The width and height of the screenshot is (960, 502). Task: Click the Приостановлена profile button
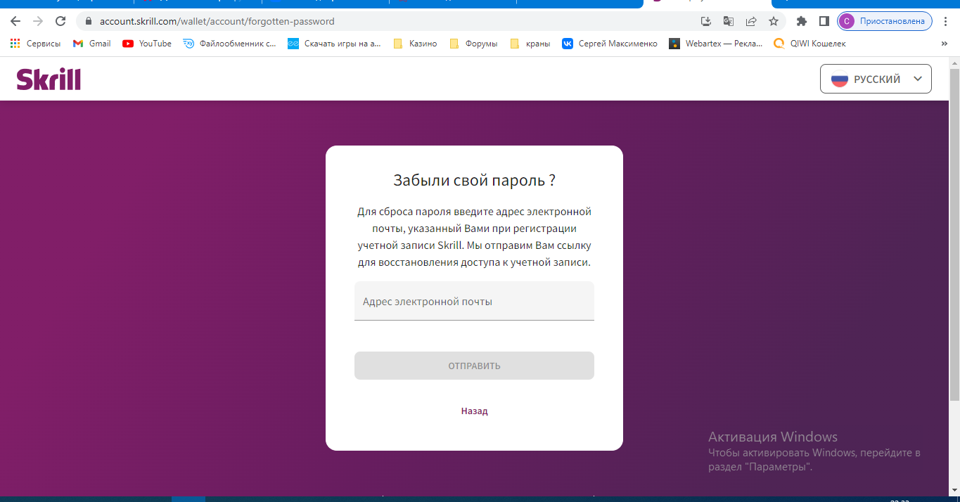tap(884, 21)
